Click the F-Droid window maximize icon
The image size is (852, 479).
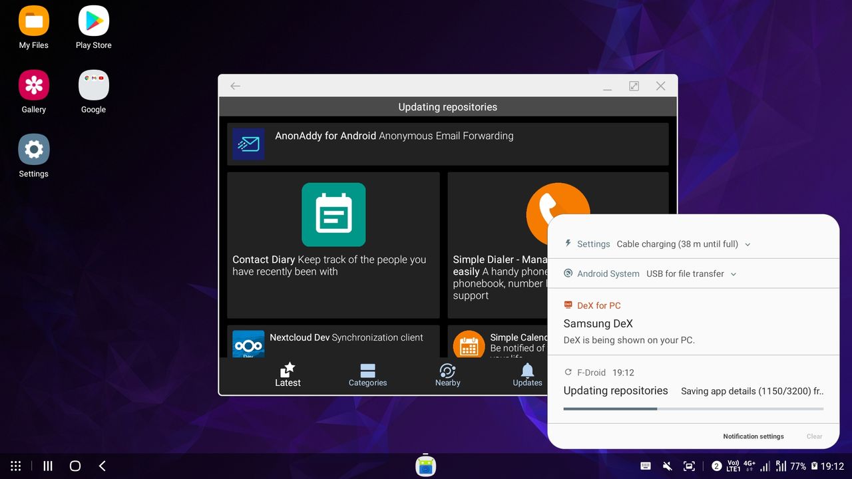pos(634,86)
